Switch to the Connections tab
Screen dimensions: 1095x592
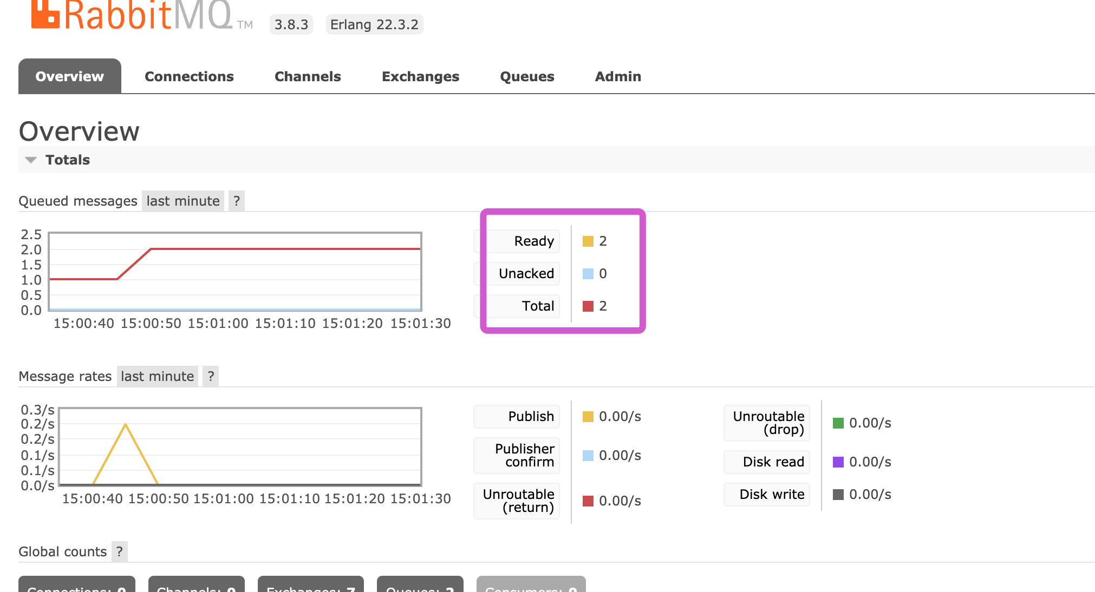[189, 76]
